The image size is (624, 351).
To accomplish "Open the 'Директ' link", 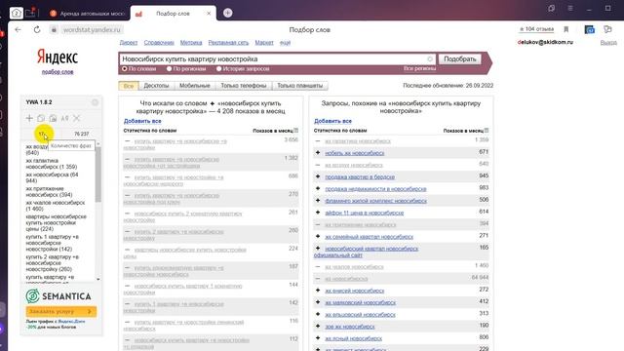I will pyautogui.click(x=129, y=43).
